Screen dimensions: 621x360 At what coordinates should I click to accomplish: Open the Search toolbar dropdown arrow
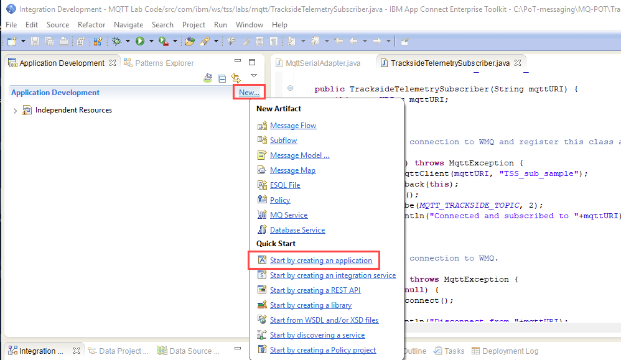click(216, 41)
